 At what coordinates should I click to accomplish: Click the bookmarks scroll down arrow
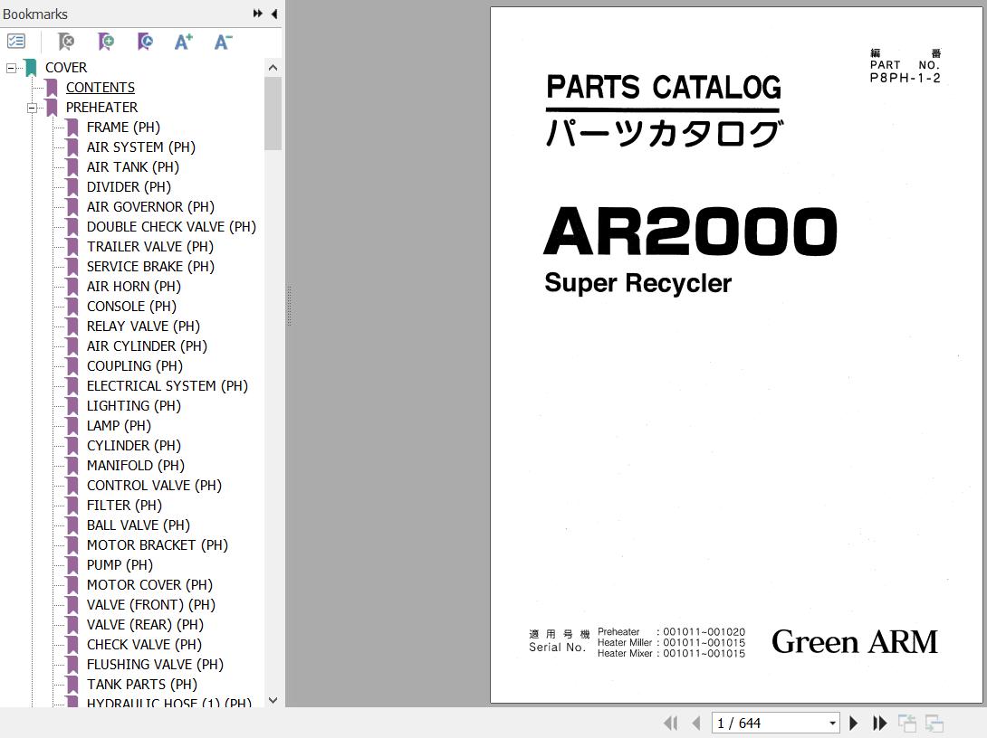[x=273, y=700]
